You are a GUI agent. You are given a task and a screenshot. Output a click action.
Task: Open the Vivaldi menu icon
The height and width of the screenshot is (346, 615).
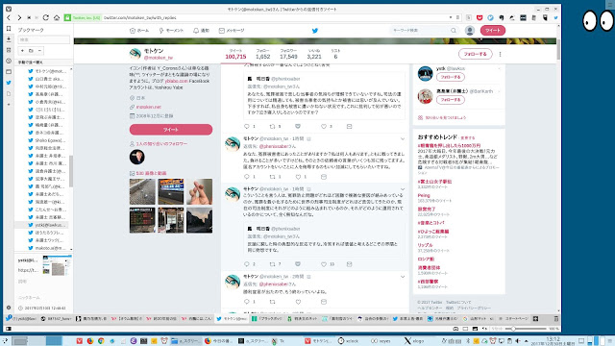click(9, 9)
